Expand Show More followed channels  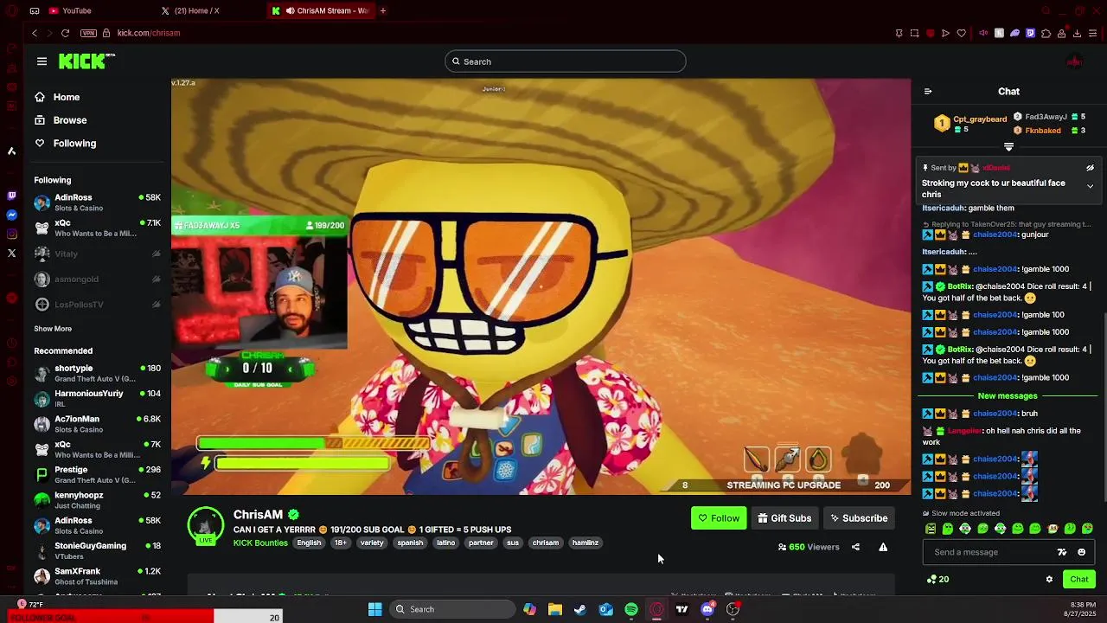coord(53,329)
